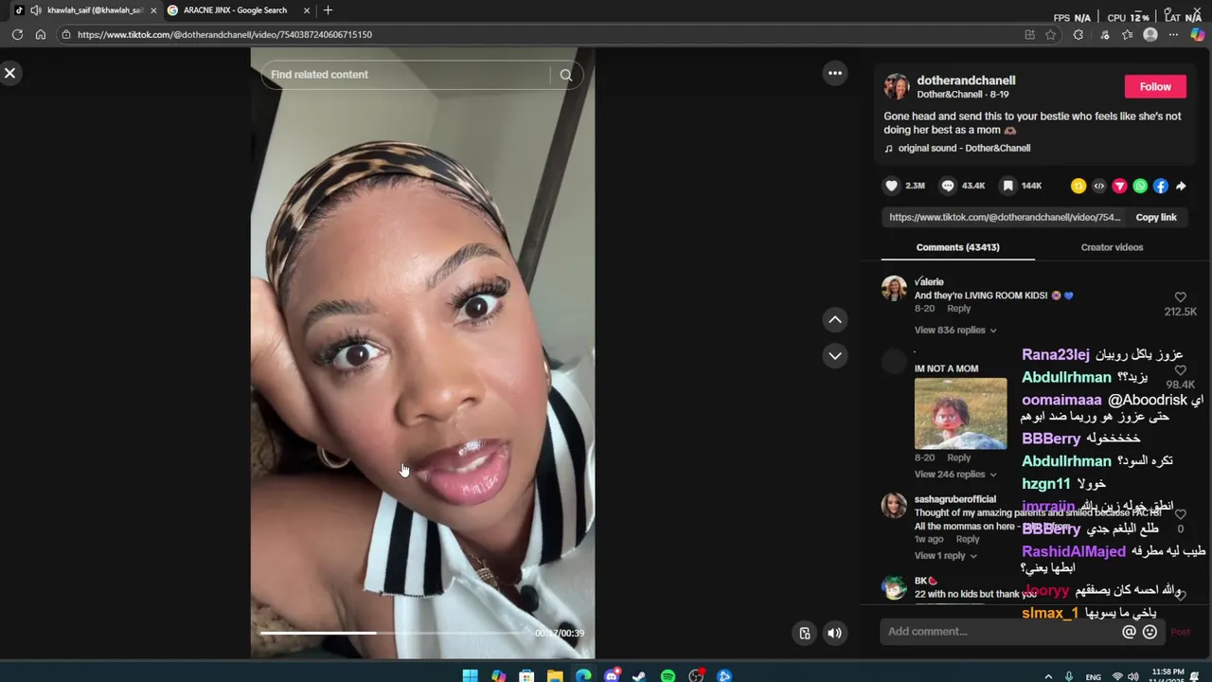
Task: Switch to Creator videos tab
Action: click(1112, 247)
